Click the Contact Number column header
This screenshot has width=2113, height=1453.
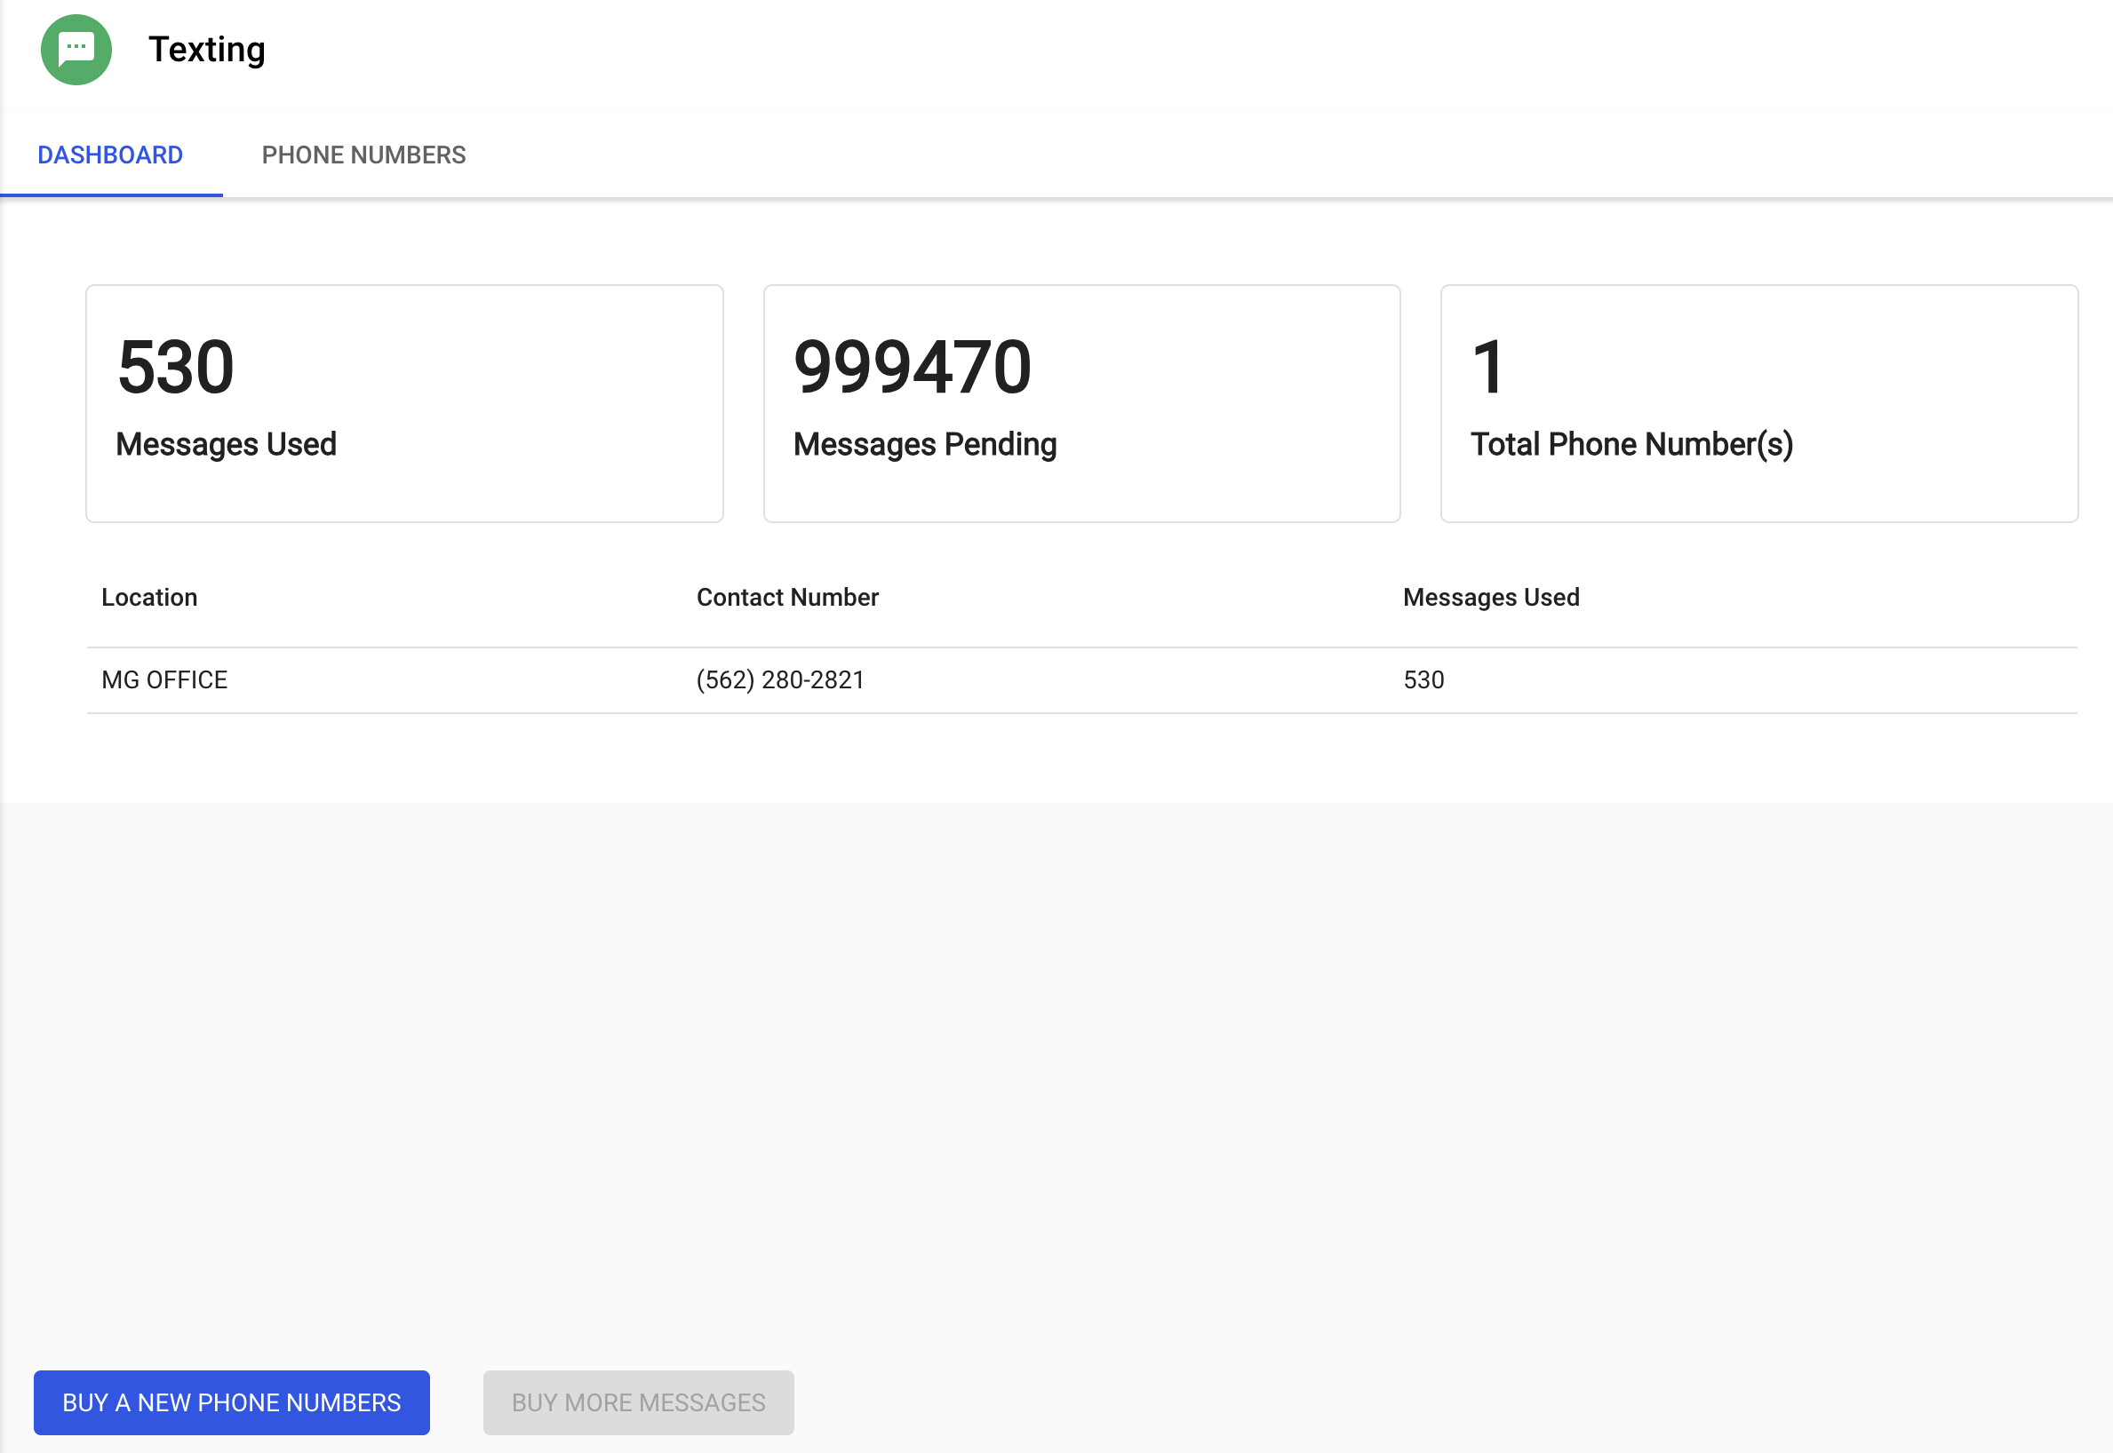click(x=787, y=597)
